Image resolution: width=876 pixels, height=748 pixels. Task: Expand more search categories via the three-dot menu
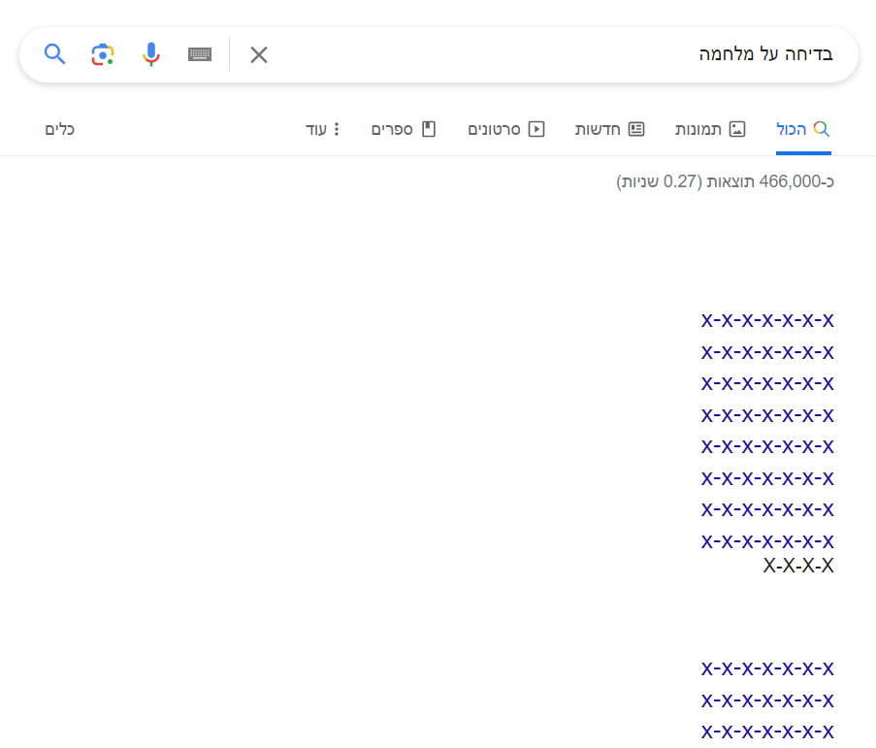point(337,128)
